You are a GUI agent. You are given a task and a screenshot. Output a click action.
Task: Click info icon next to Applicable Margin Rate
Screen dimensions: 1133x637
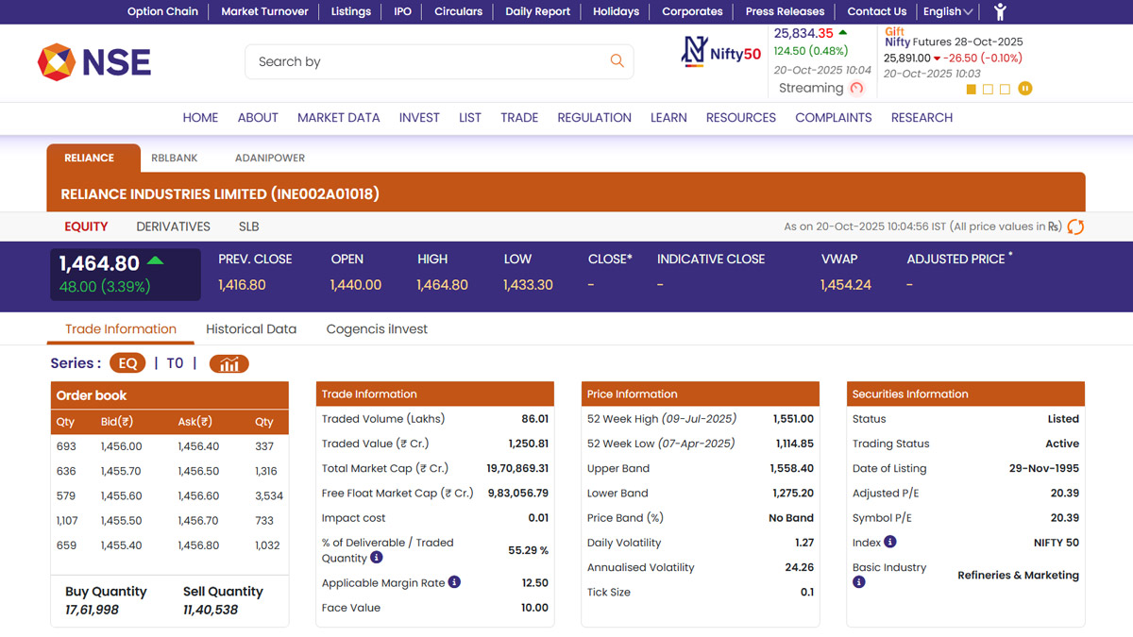point(454,582)
